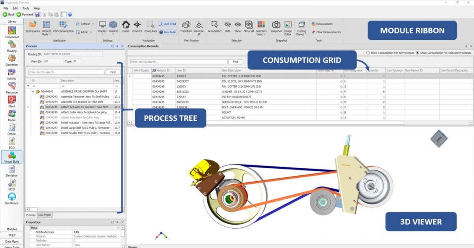Toggle the Axis Triad display

[x=167, y=24]
